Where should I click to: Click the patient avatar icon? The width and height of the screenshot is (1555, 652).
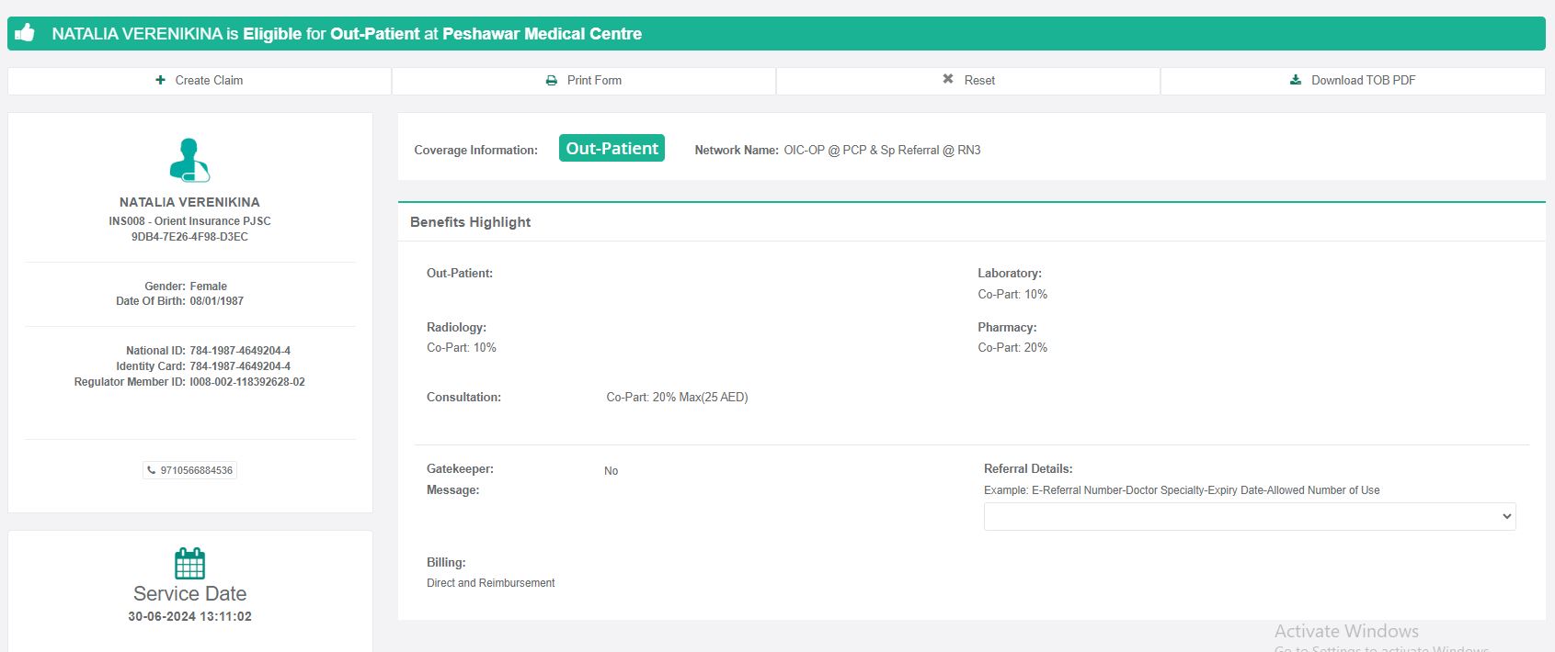189,160
